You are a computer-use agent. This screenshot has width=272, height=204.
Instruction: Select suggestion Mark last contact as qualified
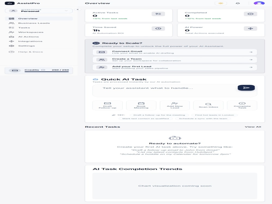pos(146,119)
